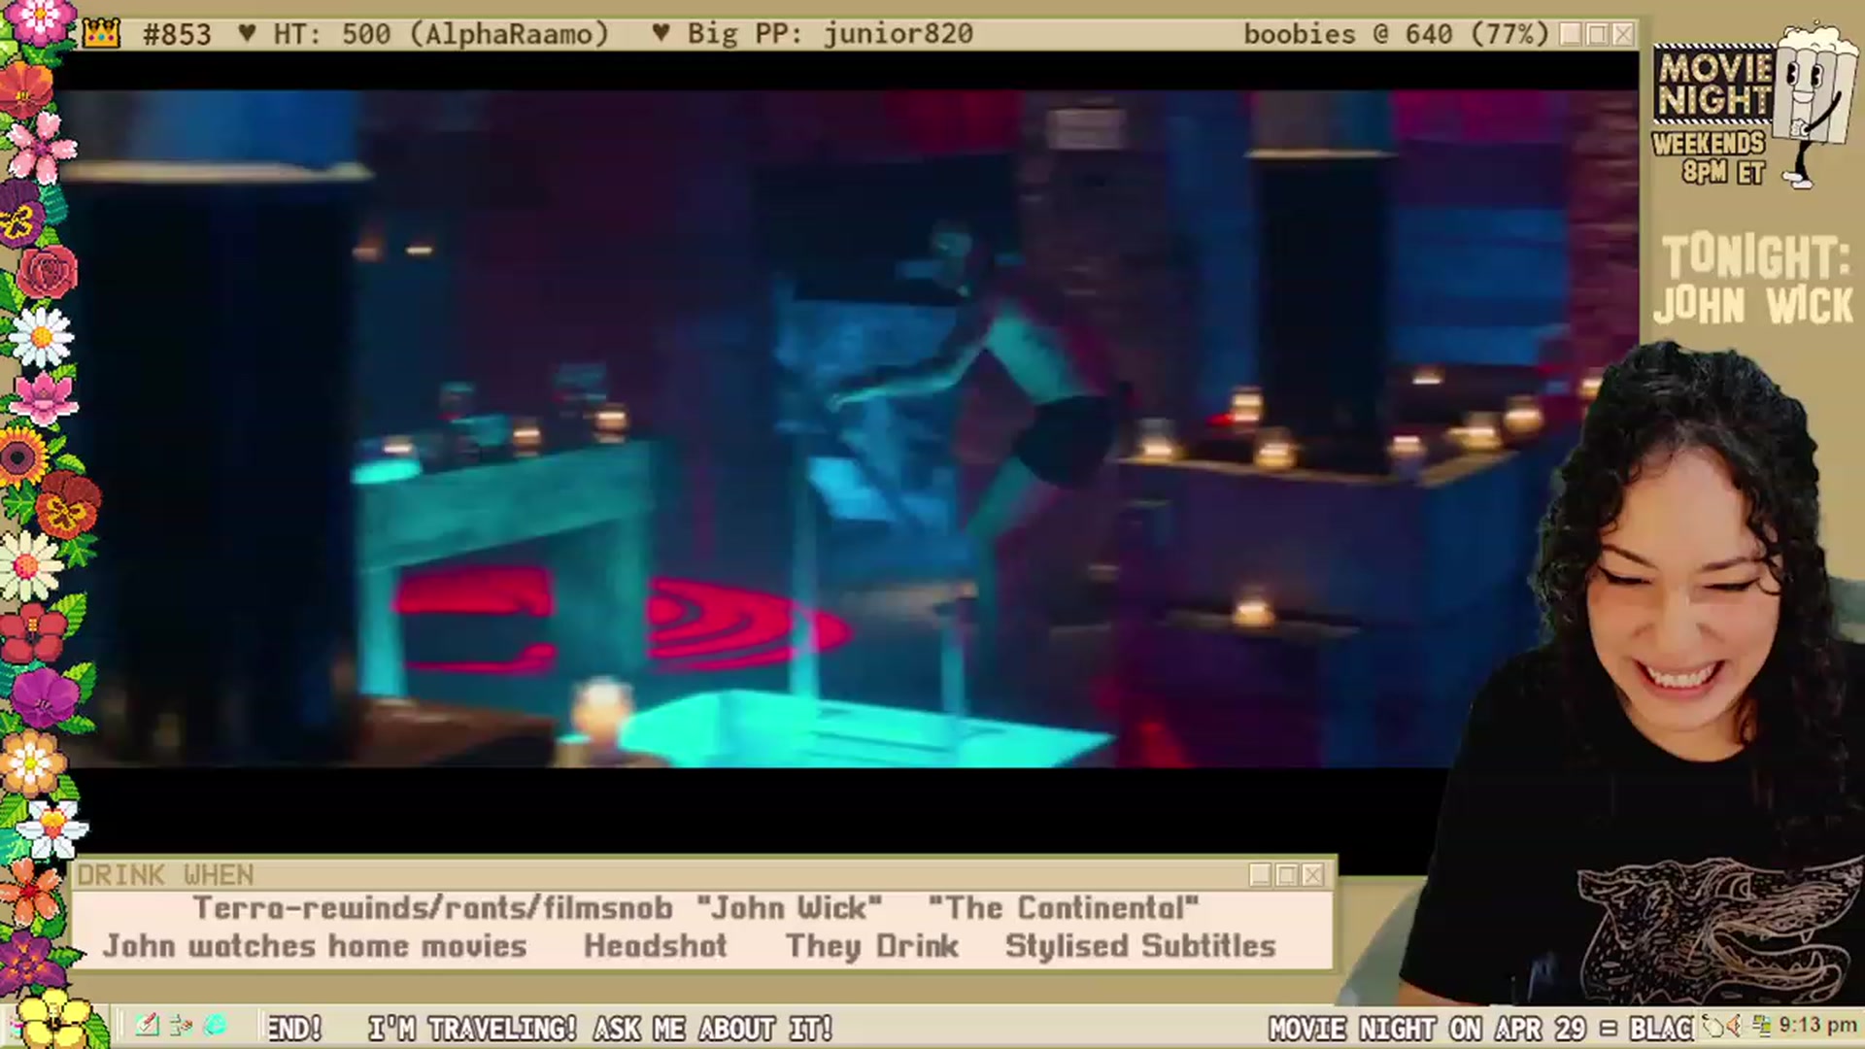Screen dimensions: 1865x1049
Task: Launch the Internet Explorer quick-launch icon
Action: pyautogui.click(x=215, y=1026)
